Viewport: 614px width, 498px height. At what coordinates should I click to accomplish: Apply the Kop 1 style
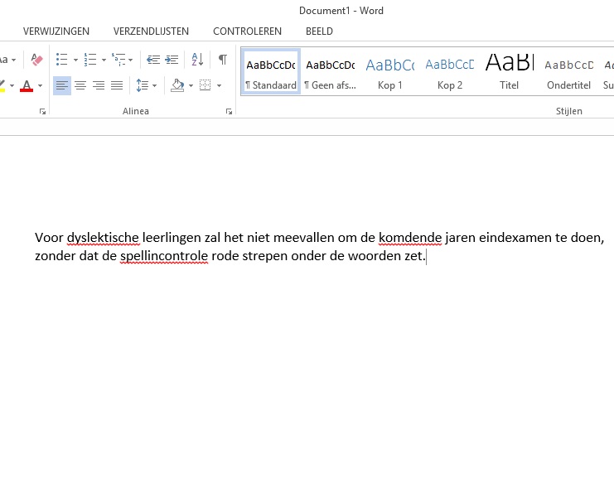click(389, 73)
